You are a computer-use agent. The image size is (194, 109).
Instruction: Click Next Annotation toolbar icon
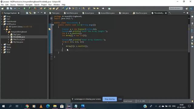click(x=84, y=8)
